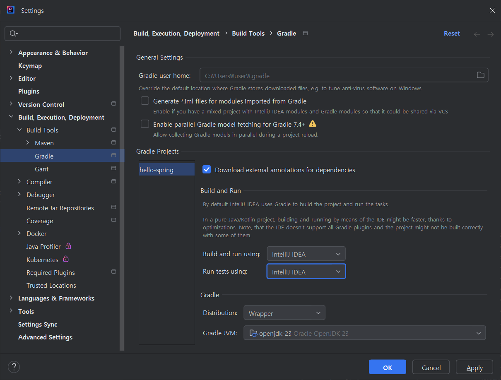Collapse the Build Tools node
This screenshot has width=501, height=380.
(19, 130)
